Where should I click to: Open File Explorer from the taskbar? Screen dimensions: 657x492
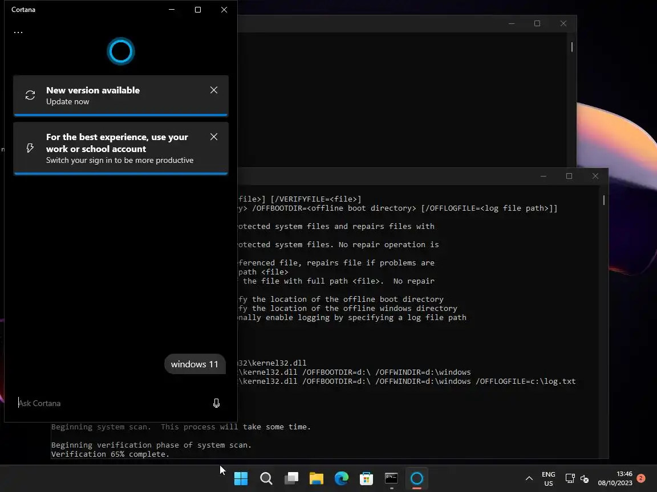tap(317, 478)
